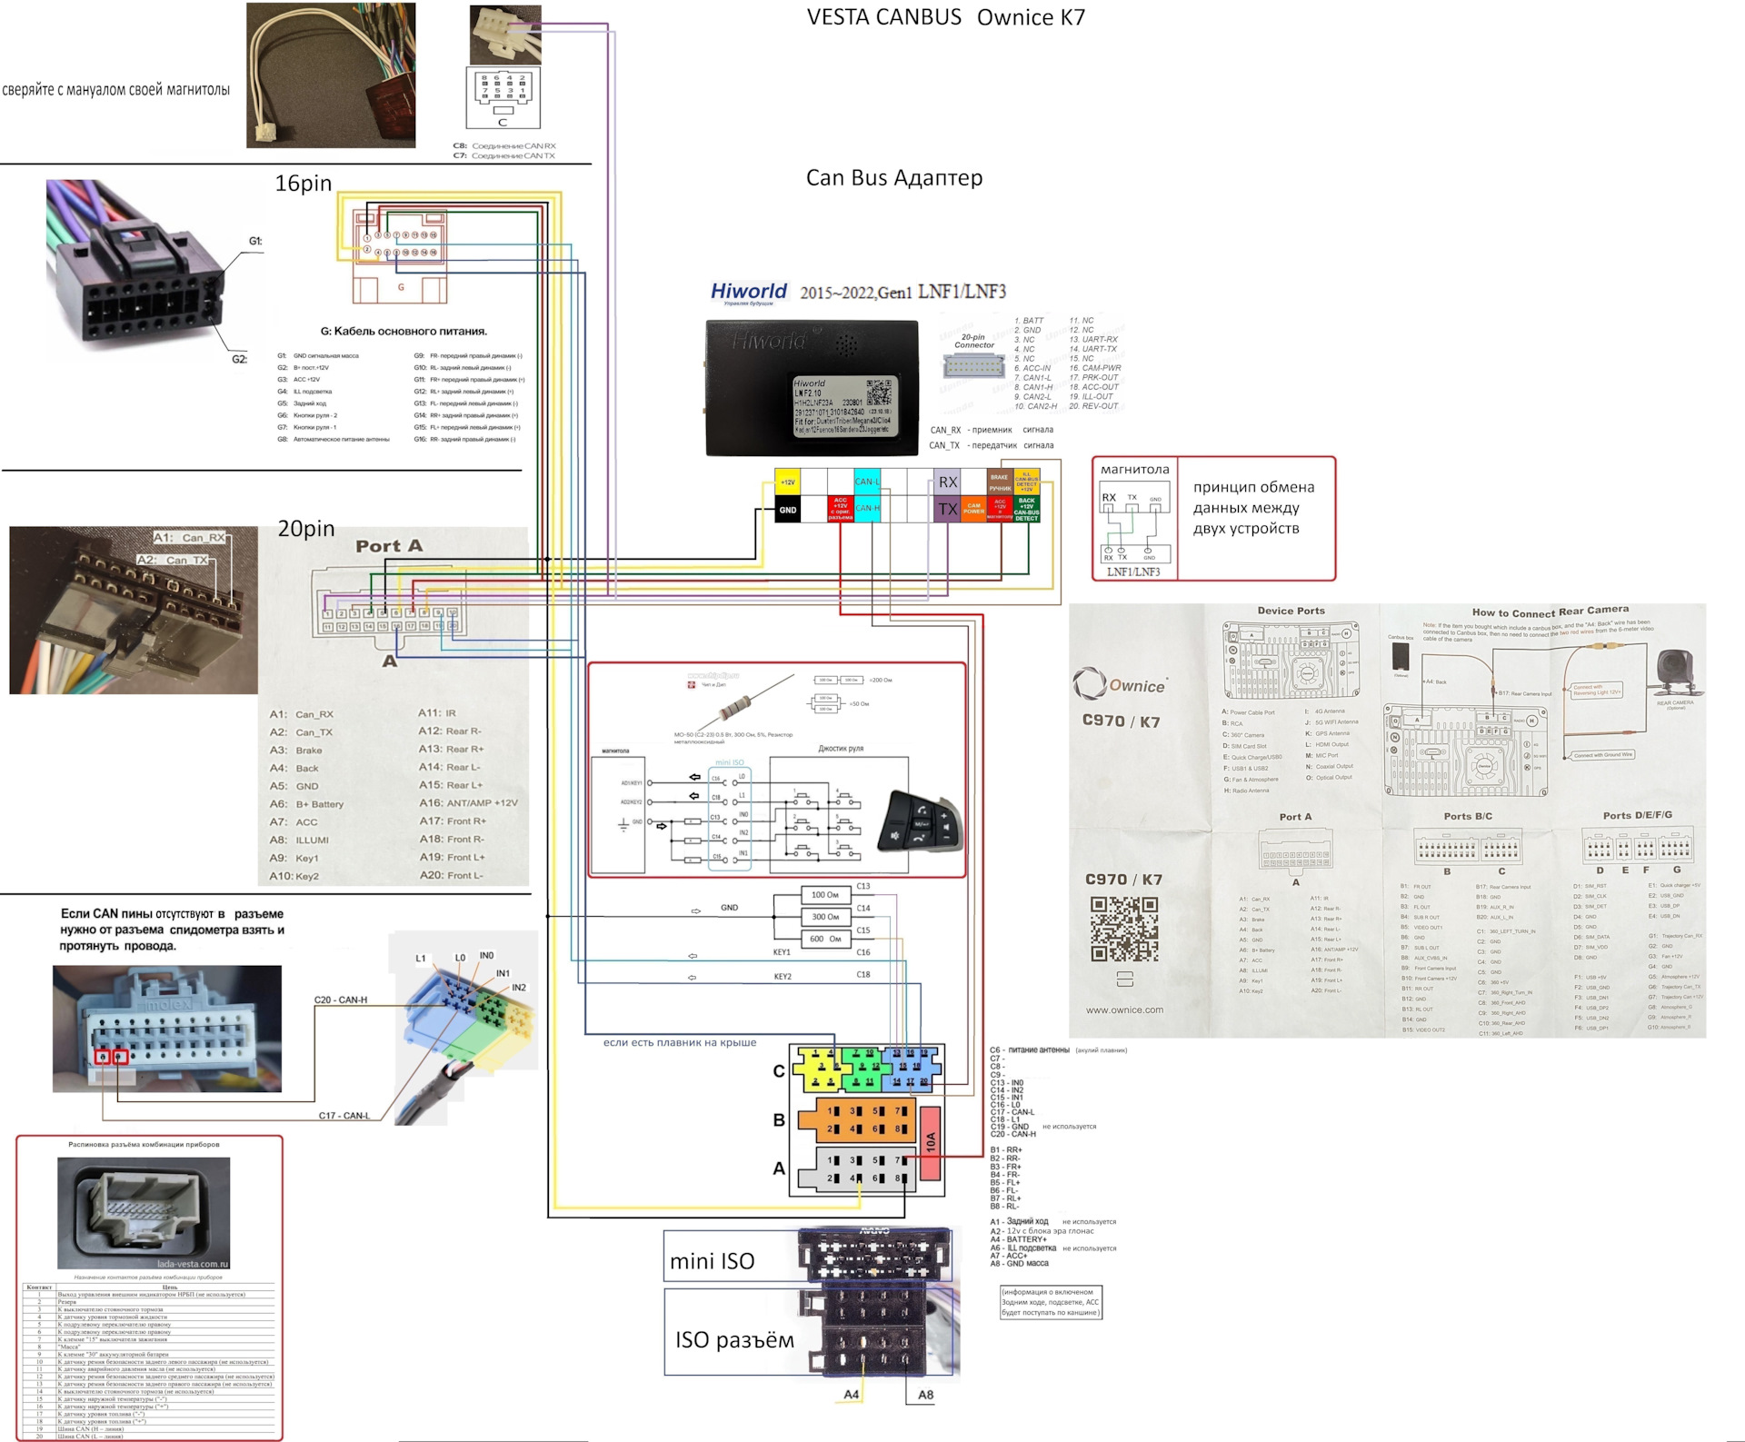Click the 'VESTA CANBUS Ownice K7' title
Image resolution: width=1745 pixels, height=1442 pixels.
945,17
